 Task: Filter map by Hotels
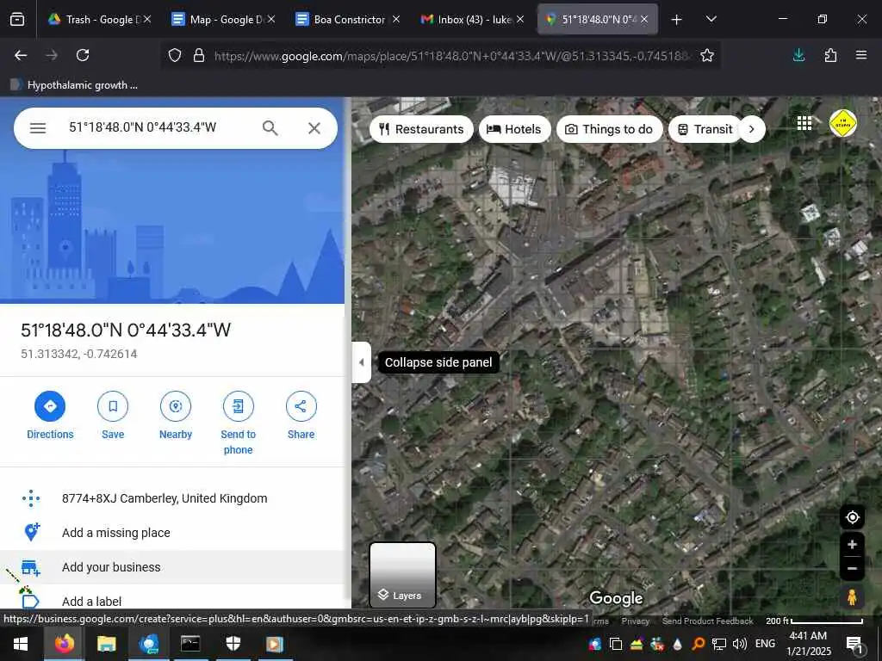pyautogui.click(x=514, y=129)
